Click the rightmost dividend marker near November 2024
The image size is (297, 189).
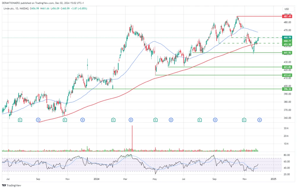click(x=259, y=120)
